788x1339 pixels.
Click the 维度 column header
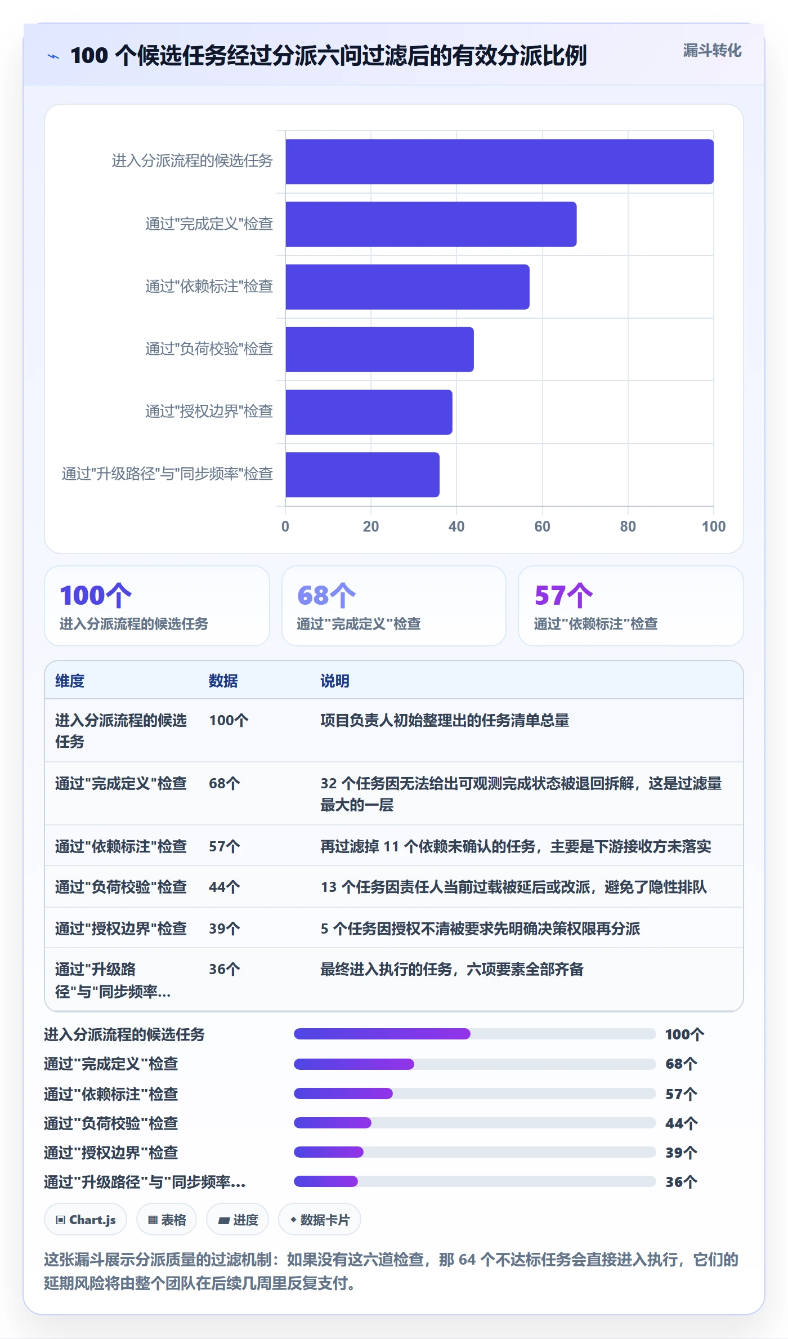[70, 681]
